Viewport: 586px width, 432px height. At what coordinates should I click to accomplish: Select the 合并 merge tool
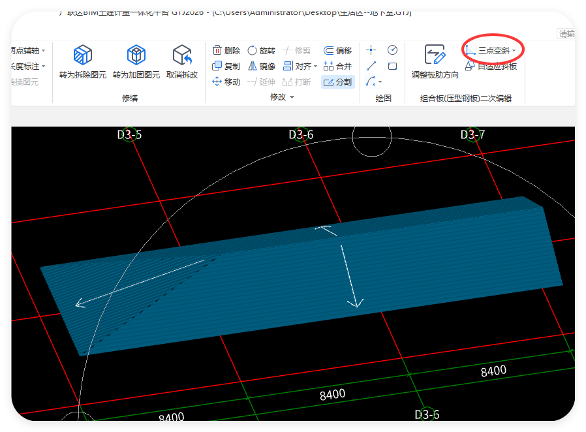[337, 66]
